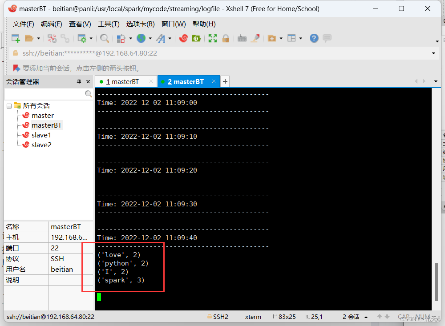Viewport: 445px width, 326px height.
Task: Open the 窗口(W) menu
Action: click(174, 24)
